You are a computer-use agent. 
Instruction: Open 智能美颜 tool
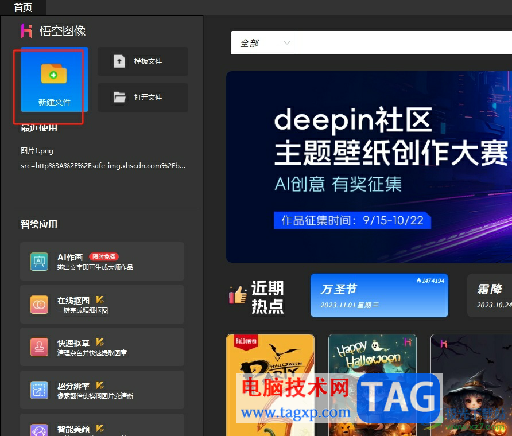pyautogui.click(x=102, y=425)
